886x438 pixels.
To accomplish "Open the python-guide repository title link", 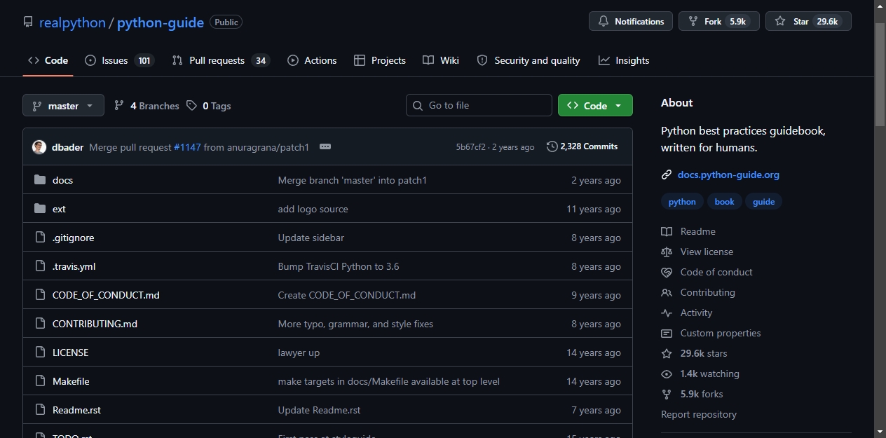I will pyautogui.click(x=161, y=22).
